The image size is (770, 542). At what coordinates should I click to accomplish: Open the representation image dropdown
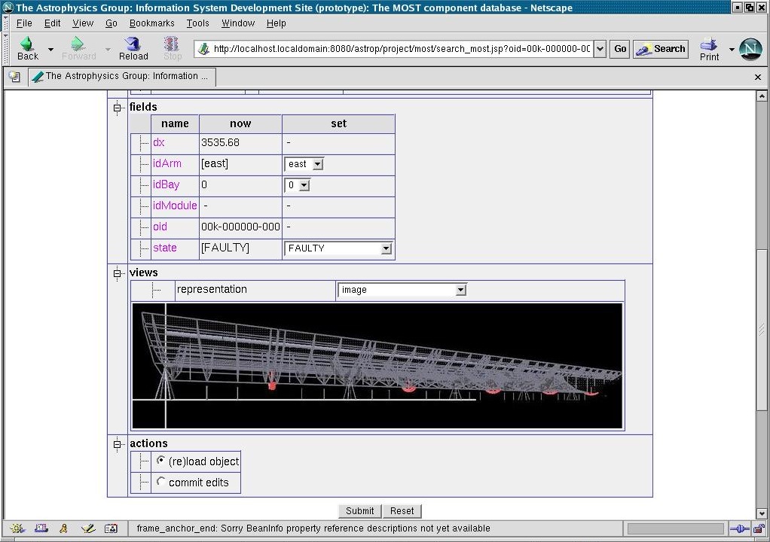point(402,290)
